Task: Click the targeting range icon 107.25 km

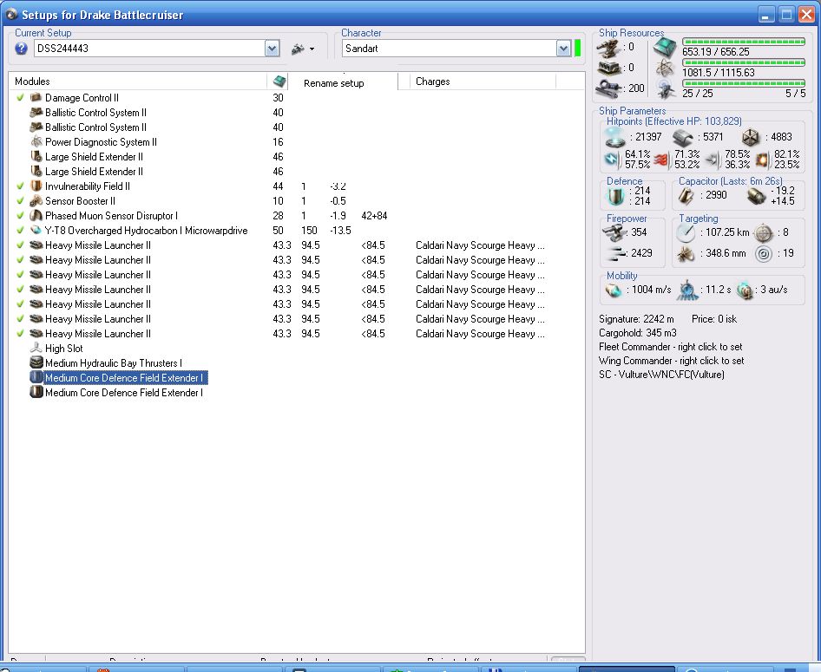Action: pyautogui.click(x=686, y=232)
